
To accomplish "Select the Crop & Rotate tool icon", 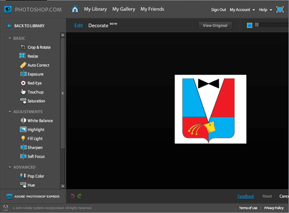I will click(x=23, y=47).
